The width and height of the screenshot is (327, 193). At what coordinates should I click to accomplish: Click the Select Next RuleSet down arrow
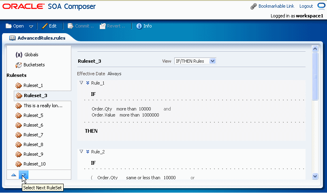pyautogui.click(x=24, y=175)
